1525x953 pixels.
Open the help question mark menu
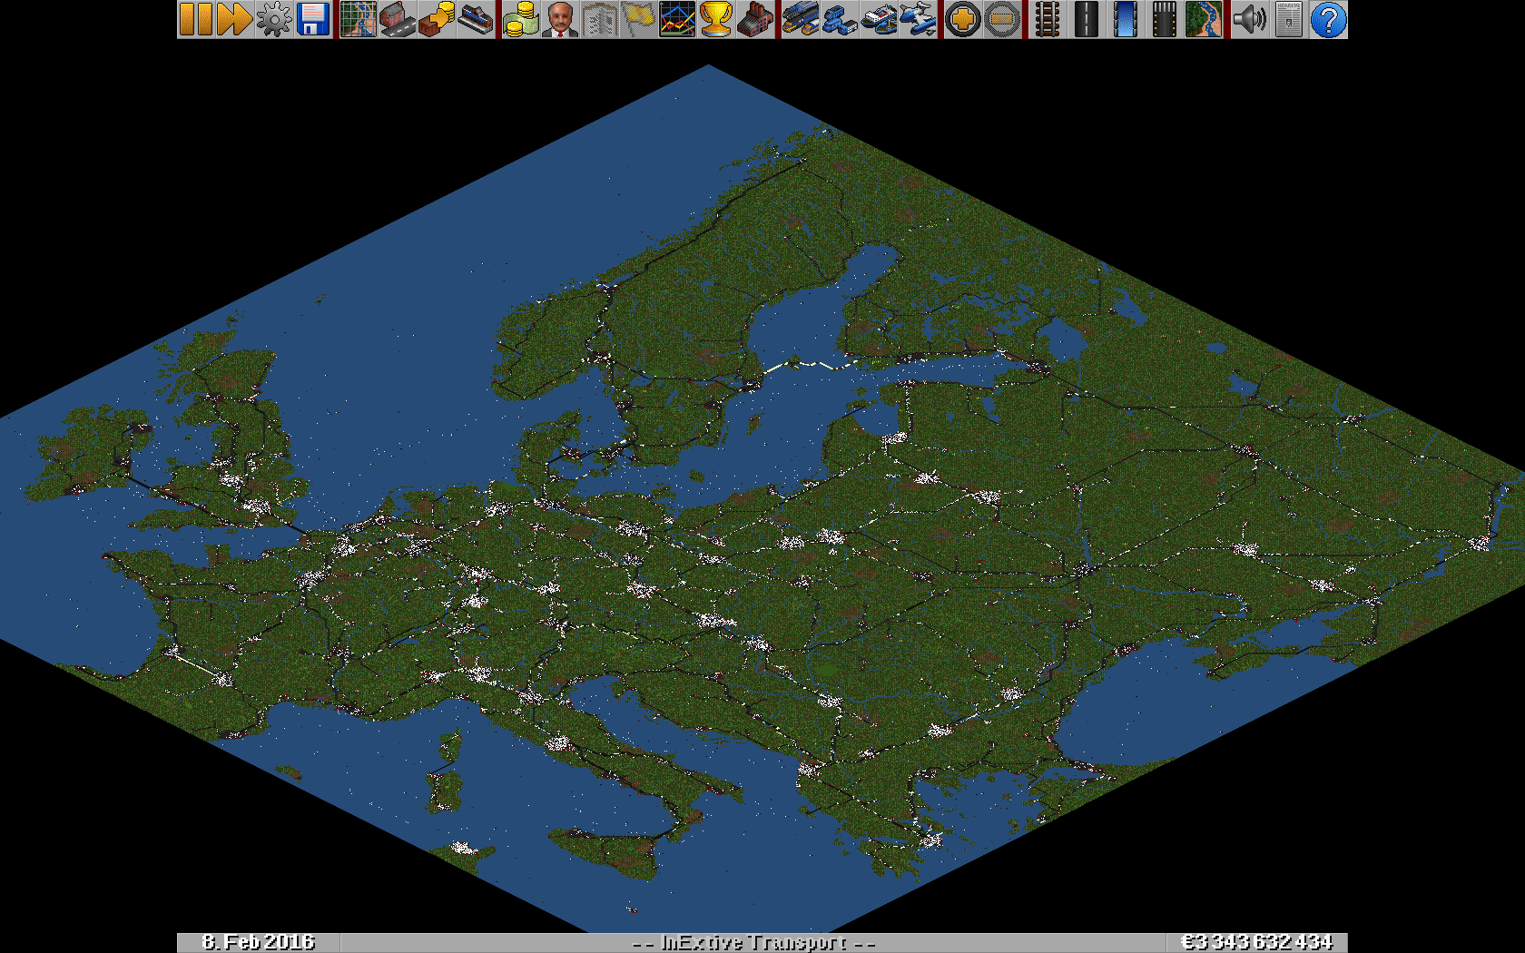coord(1327,19)
